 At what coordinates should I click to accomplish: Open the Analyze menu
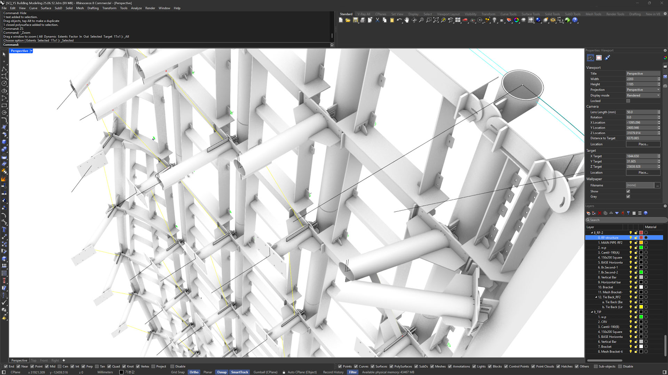click(136, 8)
